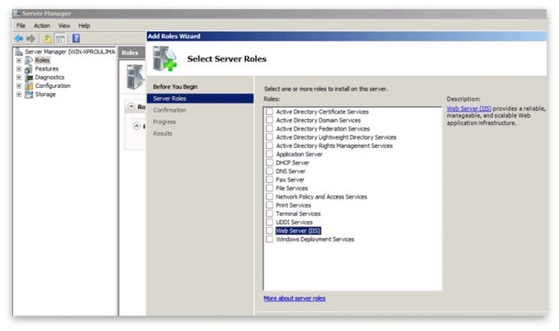
Task: Click the Help toolbar icon
Action: [76, 39]
